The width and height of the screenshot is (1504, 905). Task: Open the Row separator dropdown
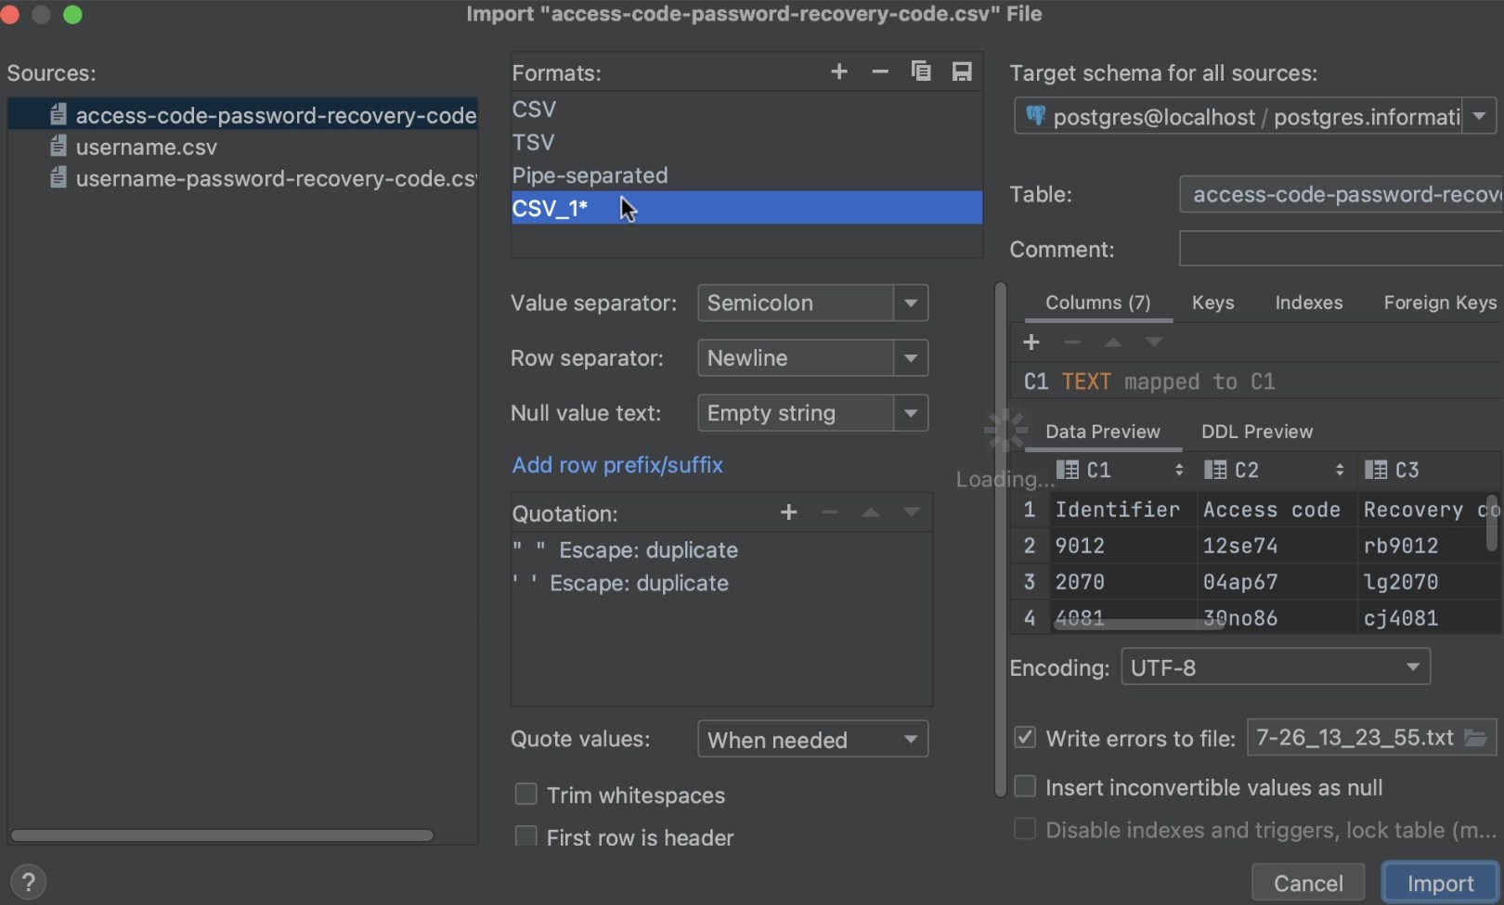click(x=911, y=358)
